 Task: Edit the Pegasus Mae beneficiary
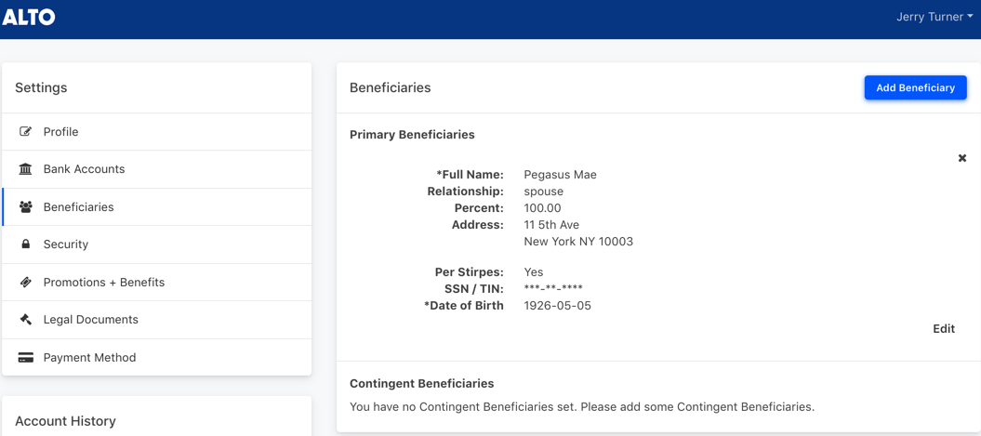[944, 329]
